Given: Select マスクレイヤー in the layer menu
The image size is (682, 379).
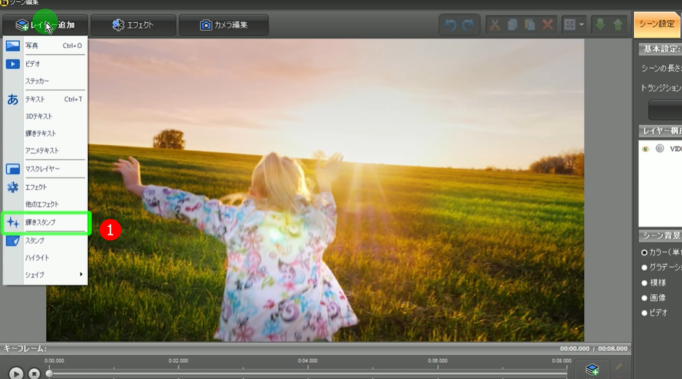Looking at the screenshot, I should pos(42,169).
